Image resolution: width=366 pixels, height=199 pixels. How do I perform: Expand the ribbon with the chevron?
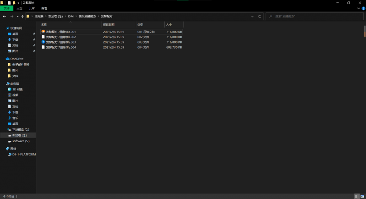click(358, 8)
